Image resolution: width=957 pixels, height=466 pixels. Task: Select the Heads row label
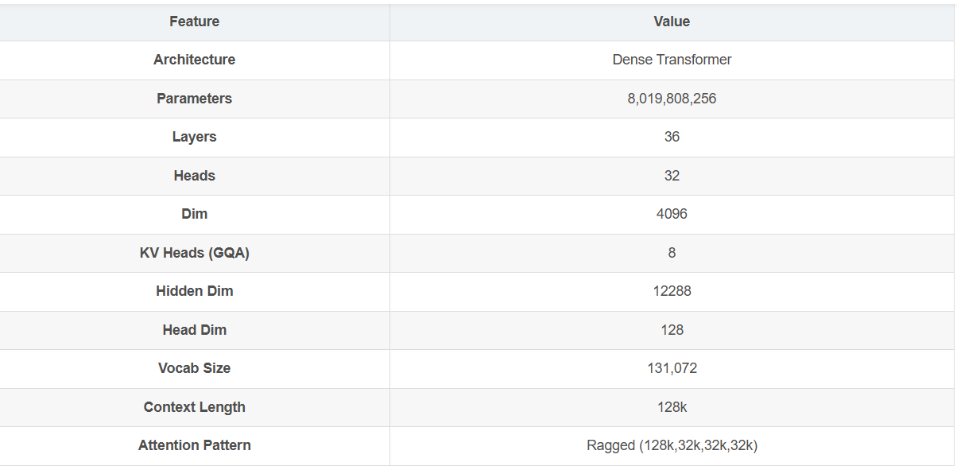point(194,176)
